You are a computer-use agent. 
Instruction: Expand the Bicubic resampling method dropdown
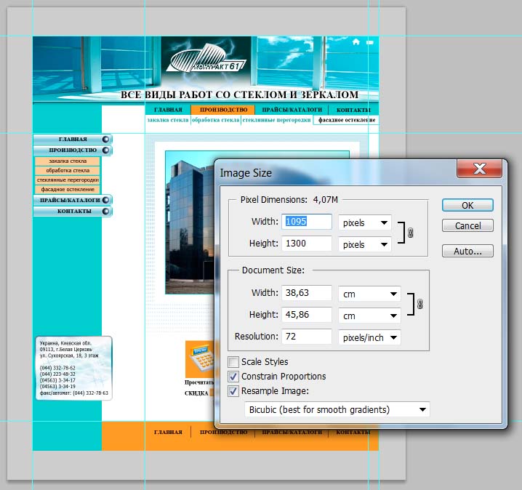(337, 410)
